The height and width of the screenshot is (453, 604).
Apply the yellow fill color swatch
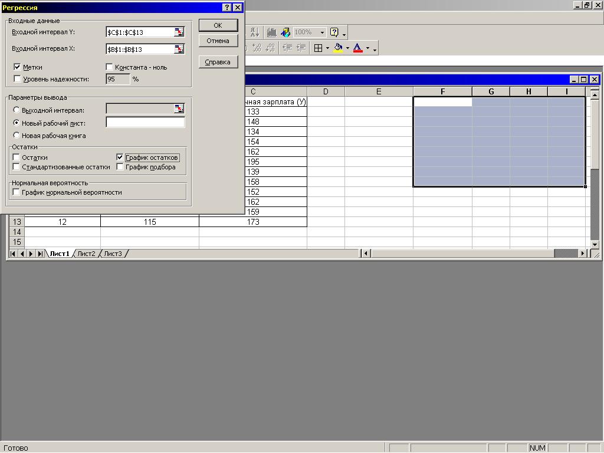pos(338,48)
